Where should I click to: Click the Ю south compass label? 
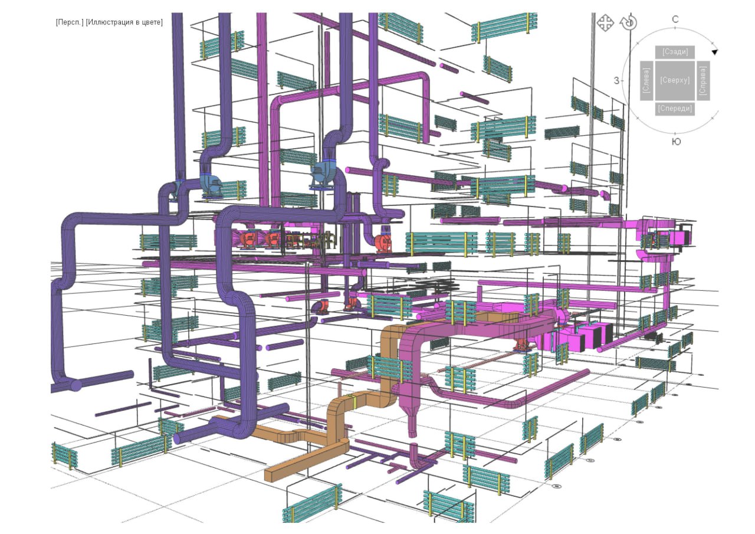pyautogui.click(x=677, y=142)
